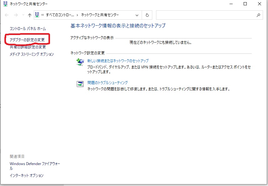Screen dimensions: 268x186
Task: Click the back navigation arrow
Action: 6,15
